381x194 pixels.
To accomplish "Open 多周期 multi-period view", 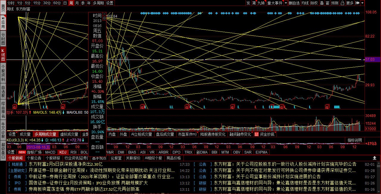I will (99, 3).
